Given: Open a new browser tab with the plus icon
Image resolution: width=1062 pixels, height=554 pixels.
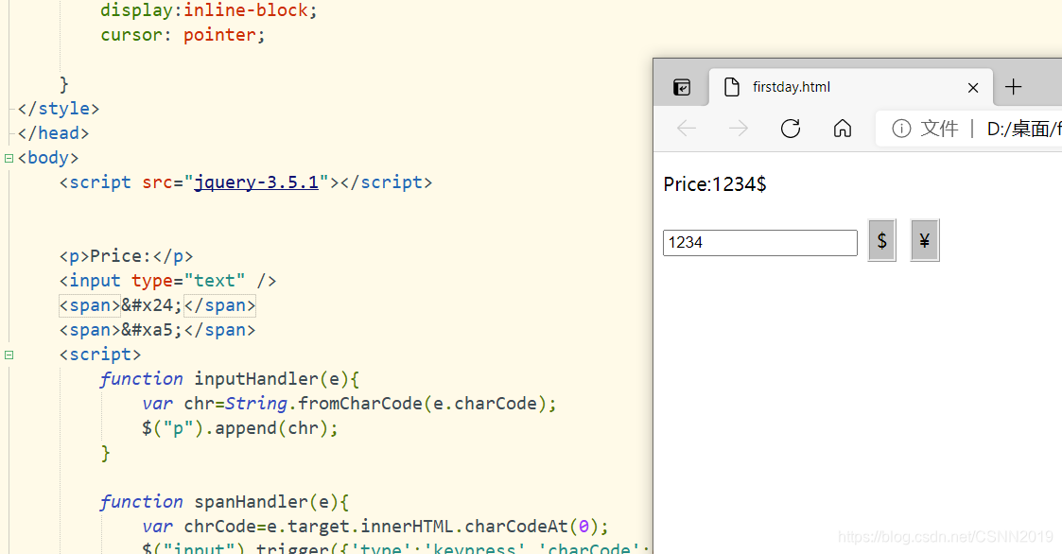Looking at the screenshot, I should [x=1013, y=87].
